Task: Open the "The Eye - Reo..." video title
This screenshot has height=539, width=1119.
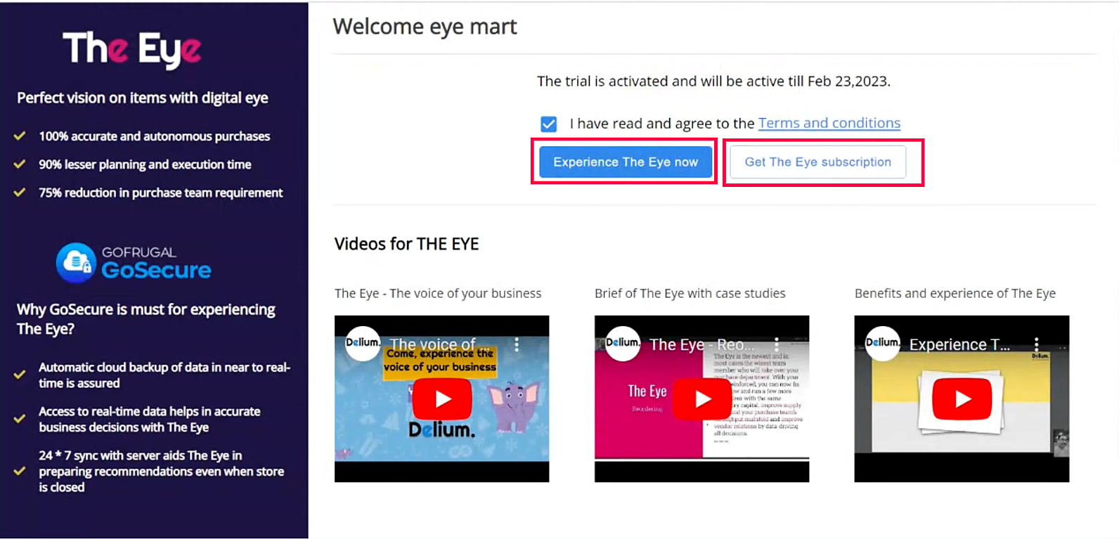Action: click(701, 344)
